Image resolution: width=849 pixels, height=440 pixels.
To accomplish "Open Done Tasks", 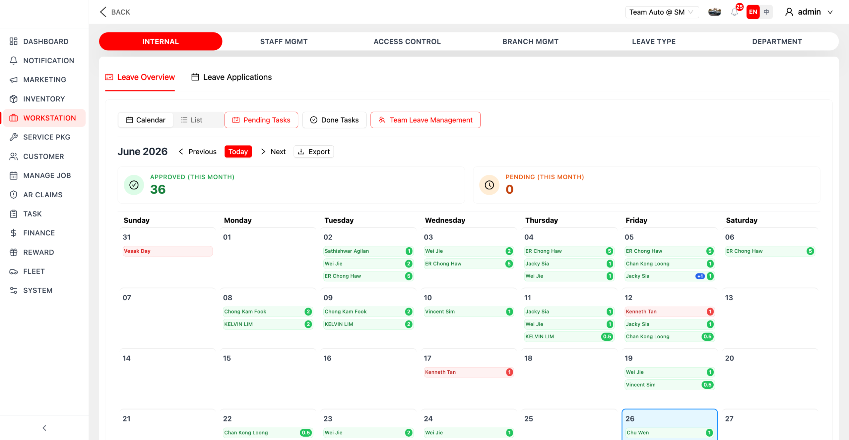I will click(x=334, y=120).
